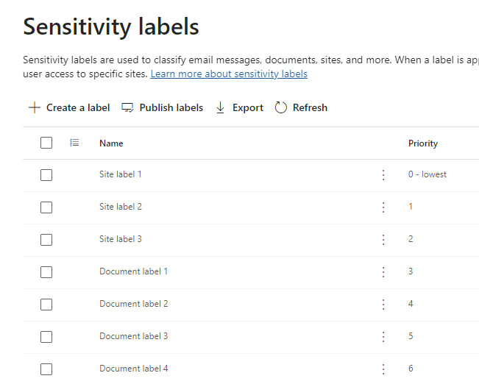Toggle the select all labels checkbox

[46, 143]
